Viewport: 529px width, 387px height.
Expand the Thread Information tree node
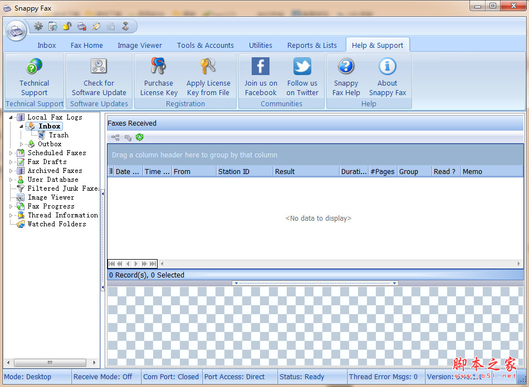(11, 215)
